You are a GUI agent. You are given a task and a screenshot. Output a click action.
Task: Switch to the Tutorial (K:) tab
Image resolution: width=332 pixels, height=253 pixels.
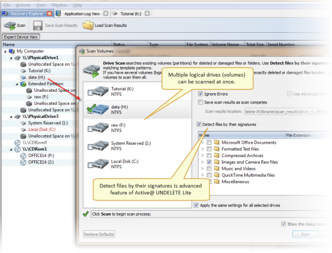coord(130,14)
